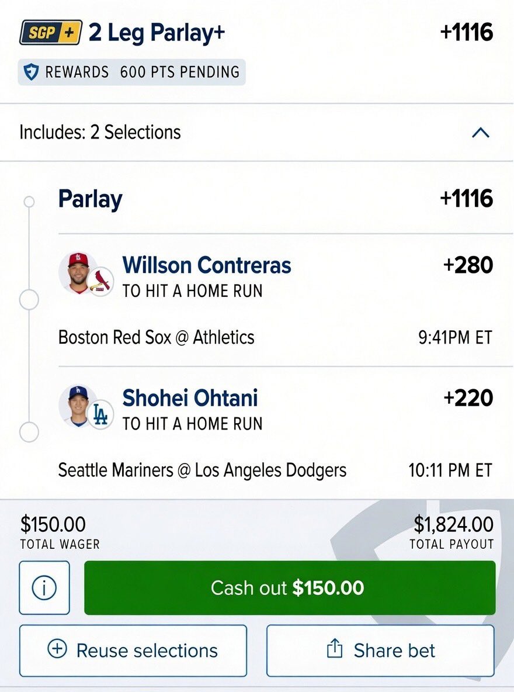
Task: Open Willson Contreras name link
Action: (x=207, y=265)
